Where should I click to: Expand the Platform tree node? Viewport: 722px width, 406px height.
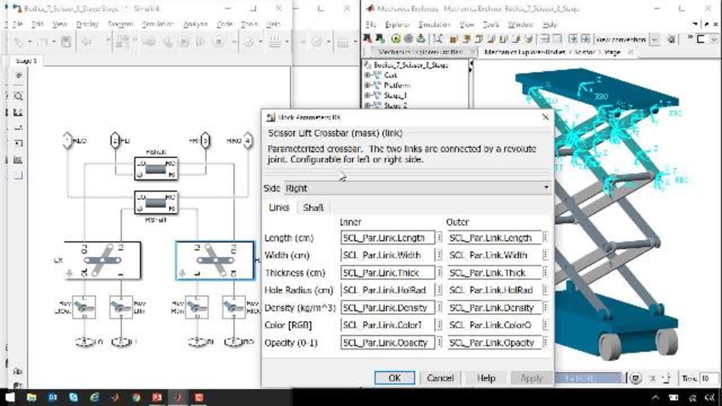coord(367,85)
